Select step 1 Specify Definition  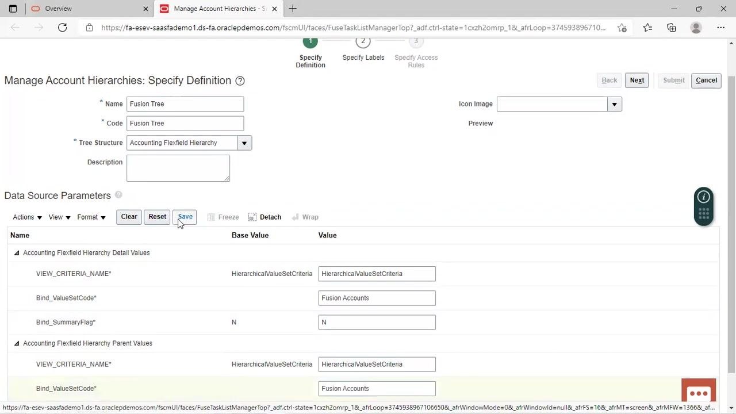click(310, 53)
